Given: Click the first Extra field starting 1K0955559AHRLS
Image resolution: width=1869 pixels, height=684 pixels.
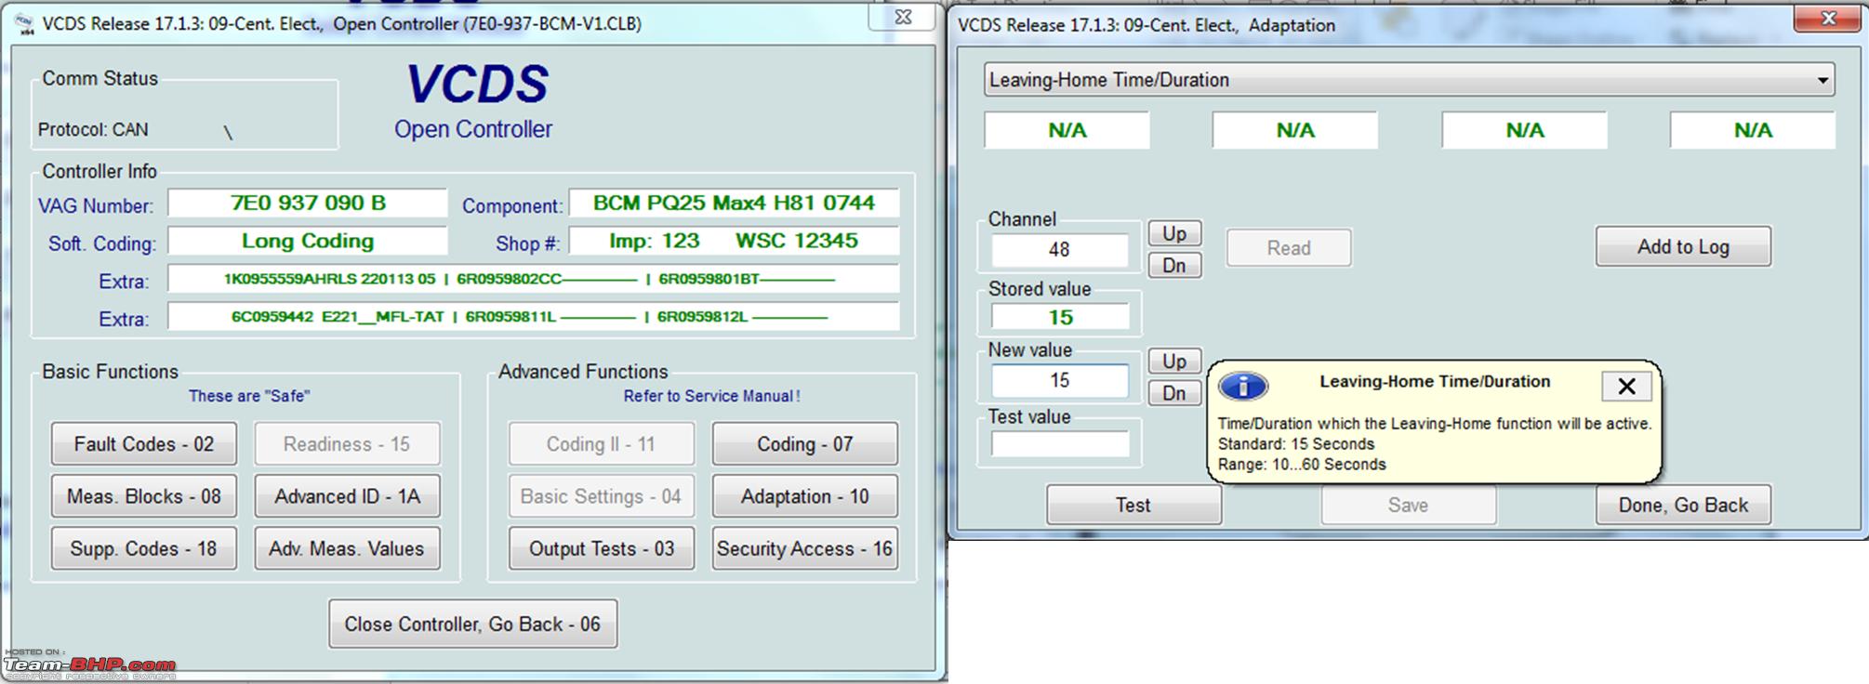Looking at the screenshot, I should click(x=534, y=279).
